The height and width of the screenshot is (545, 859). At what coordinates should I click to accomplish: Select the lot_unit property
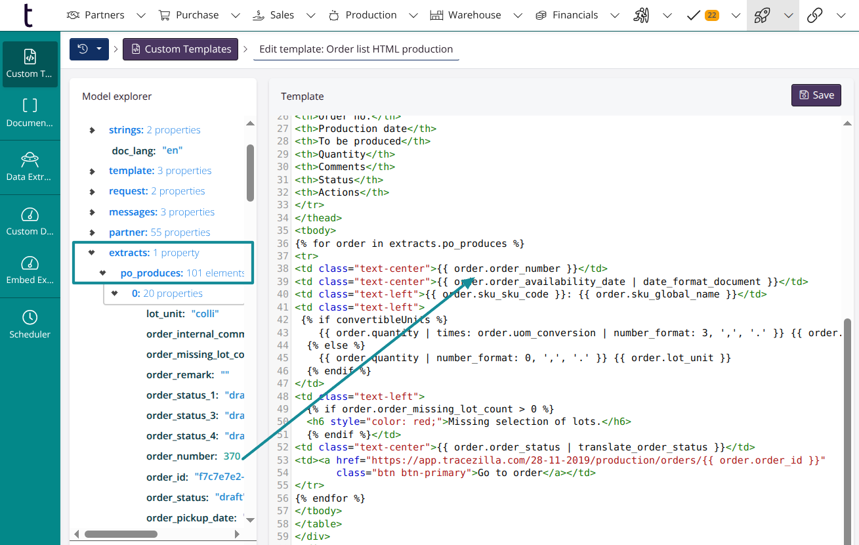pos(182,314)
